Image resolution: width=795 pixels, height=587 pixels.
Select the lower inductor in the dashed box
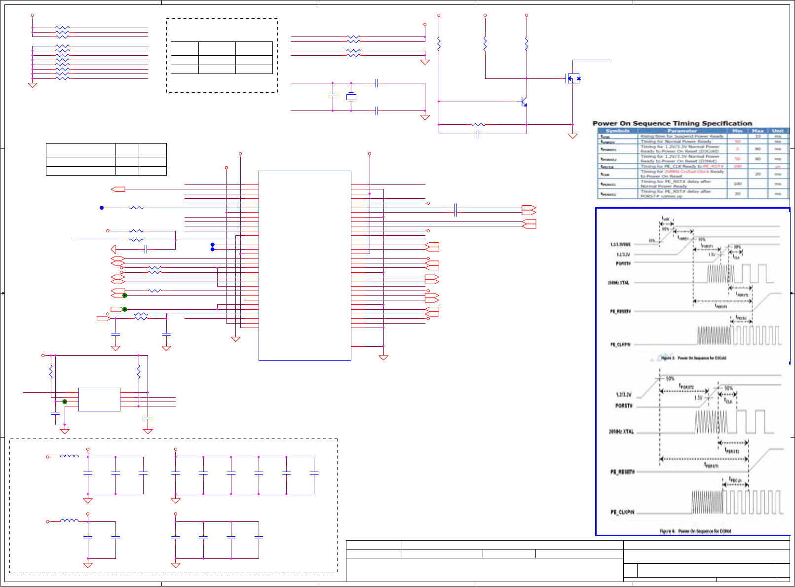(x=69, y=521)
